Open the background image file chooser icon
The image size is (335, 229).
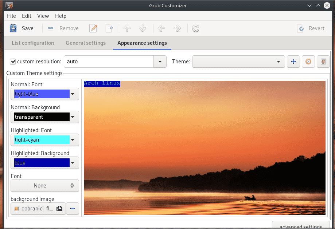(59, 209)
